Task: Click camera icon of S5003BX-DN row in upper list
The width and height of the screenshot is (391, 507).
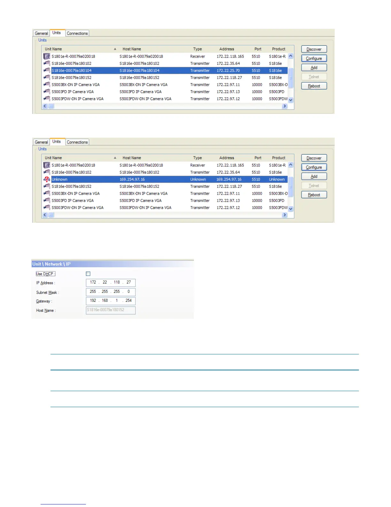Action: (x=47, y=84)
